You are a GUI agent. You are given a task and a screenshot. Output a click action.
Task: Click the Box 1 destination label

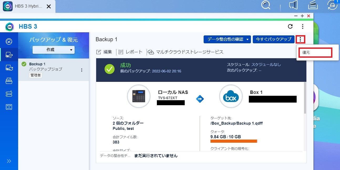(x=256, y=92)
